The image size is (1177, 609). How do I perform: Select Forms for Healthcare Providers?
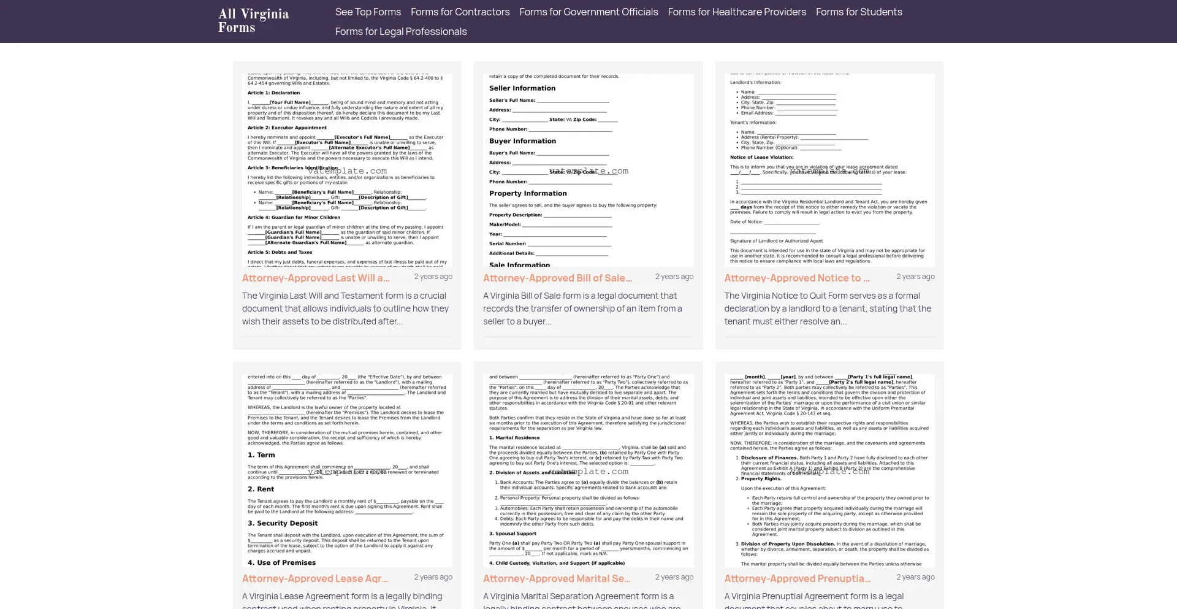(737, 12)
